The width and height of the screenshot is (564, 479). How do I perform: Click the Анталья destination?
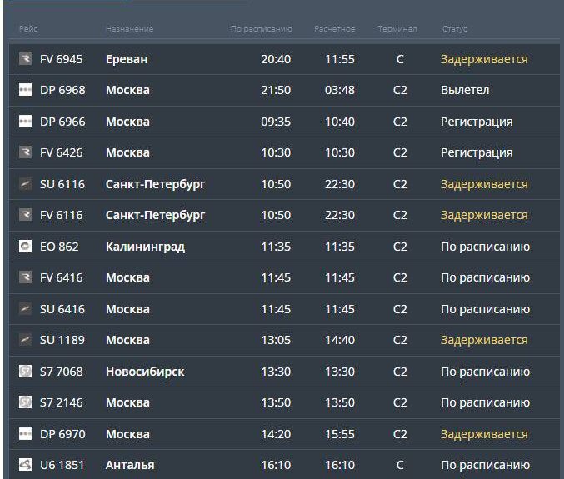(130, 465)
